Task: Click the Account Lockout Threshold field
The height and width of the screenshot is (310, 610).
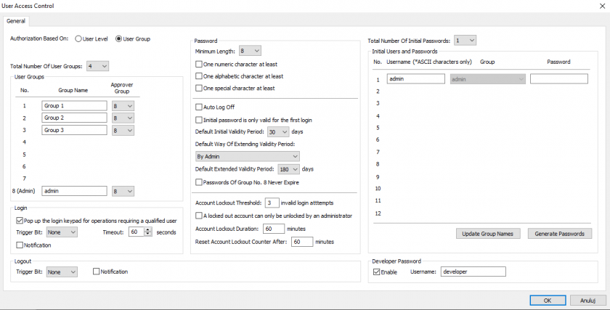Action: pos(272,203)
